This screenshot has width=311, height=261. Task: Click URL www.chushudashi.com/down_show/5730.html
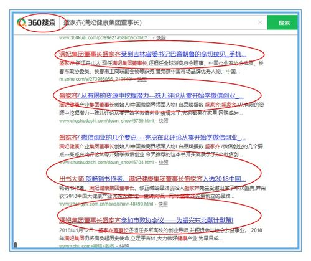point(106,121)
